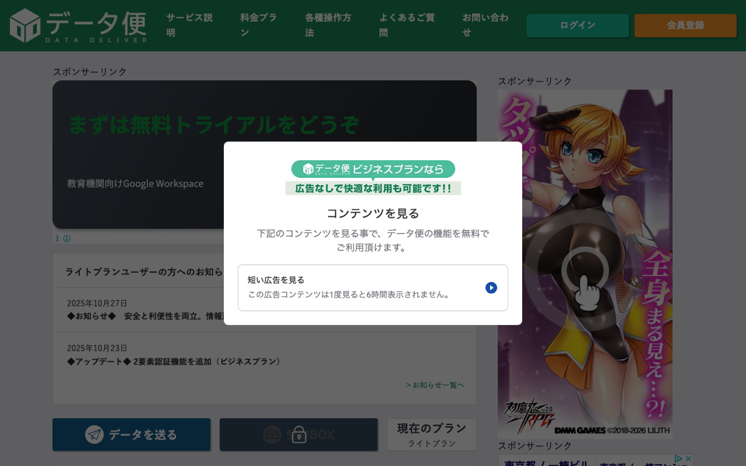
Task: Click the 会員登録 button
Action: click(686, 25)
